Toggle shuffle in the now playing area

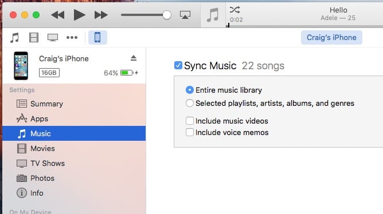click(x=235, y=10)
